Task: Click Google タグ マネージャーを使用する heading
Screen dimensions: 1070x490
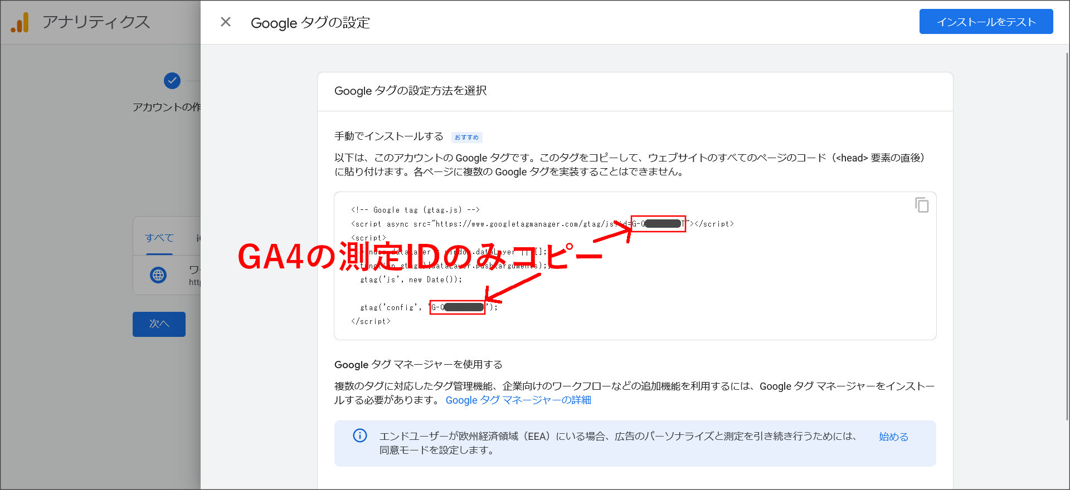Action: (419, 364)
